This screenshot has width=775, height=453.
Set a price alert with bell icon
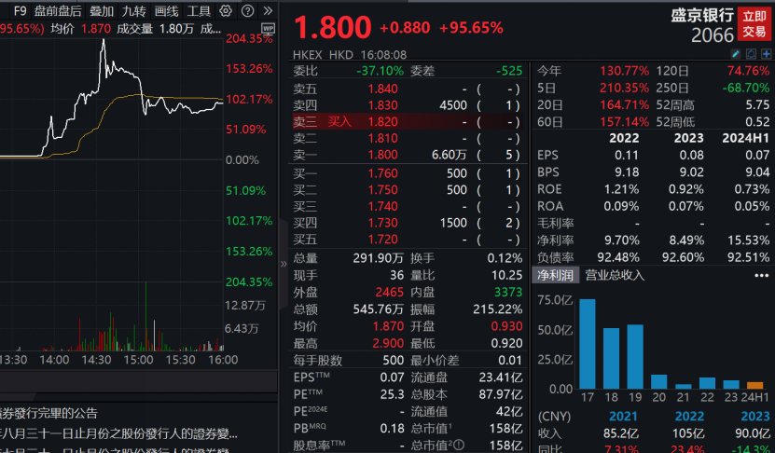point(751,54)
